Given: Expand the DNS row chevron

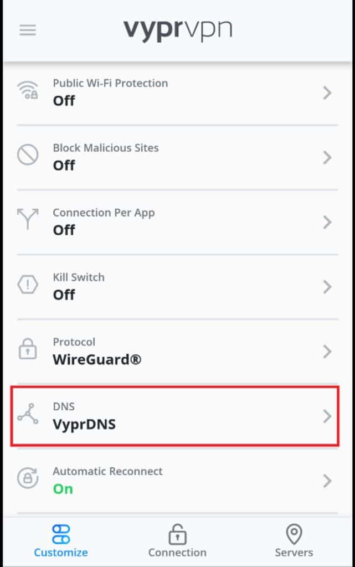Looking at the screenshot, I should click(327, 416).
